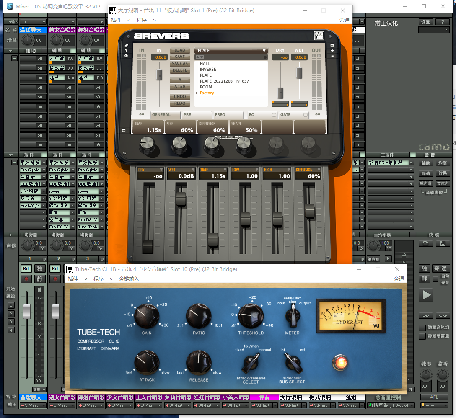This screenshot has height=418, width=456.
Task: Flip the attack/release SELECT switch
Action: (x=251, y=364)
